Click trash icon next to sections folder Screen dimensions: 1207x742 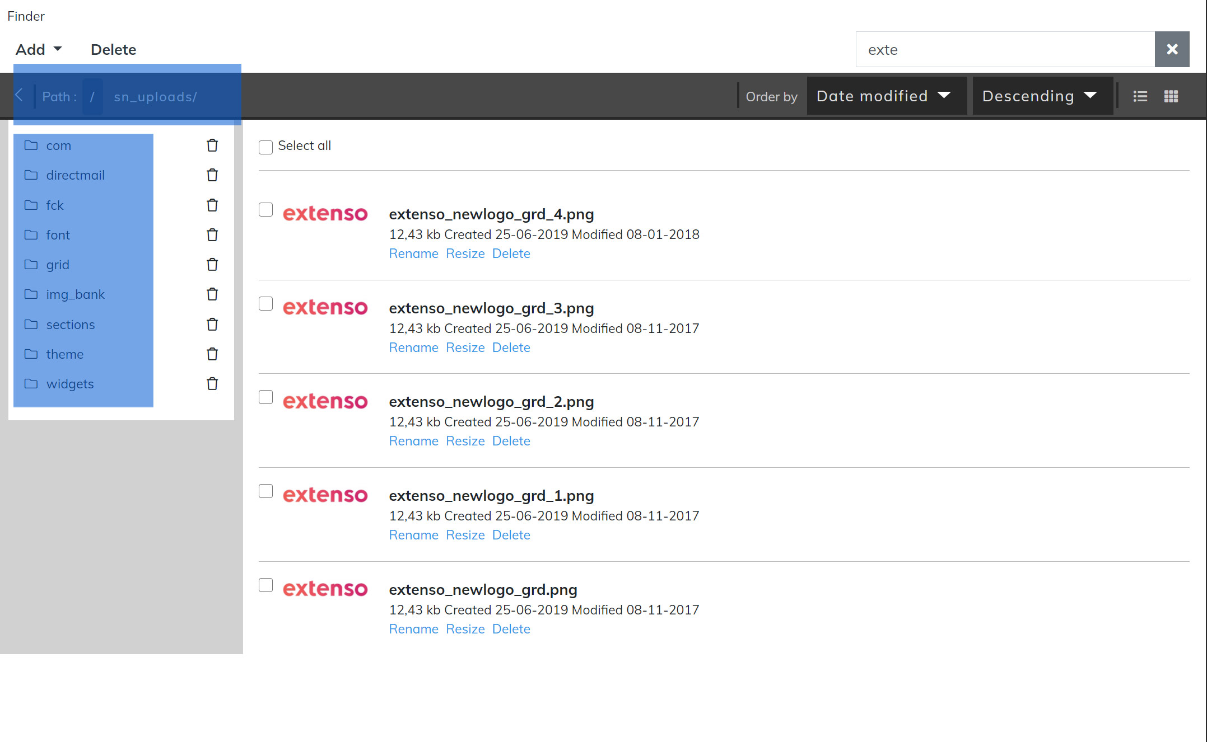[x=212, y=325]
